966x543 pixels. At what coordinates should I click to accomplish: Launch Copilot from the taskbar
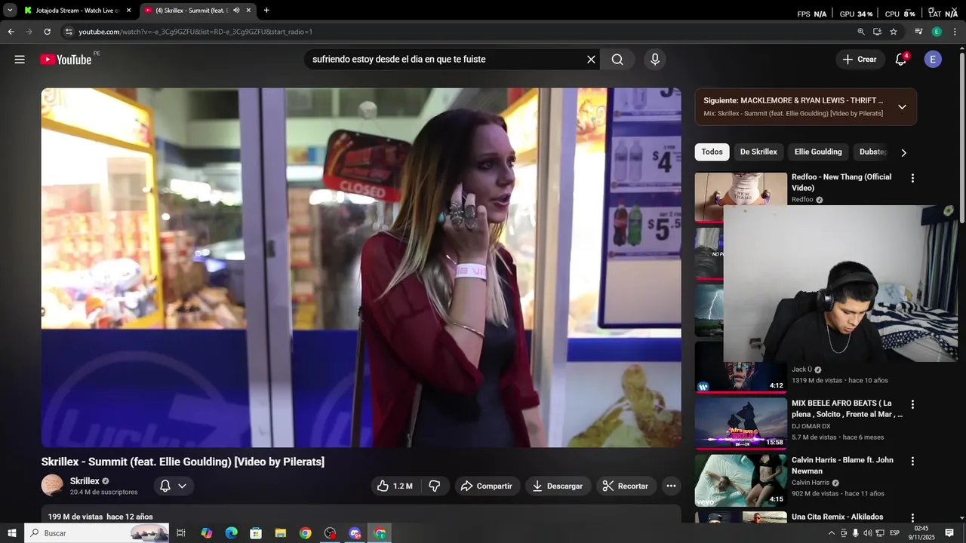[x=207, y=533]
